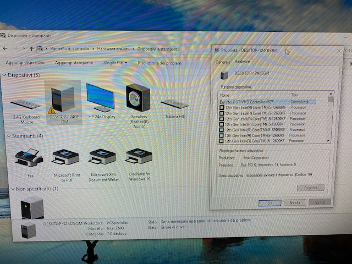
Task: Select the Tastiera HID keyboard device
Action: pos(175,108)
